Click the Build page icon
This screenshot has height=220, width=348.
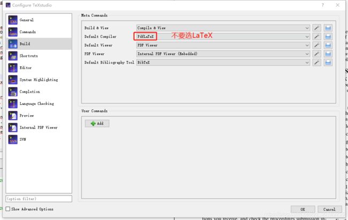13,44
